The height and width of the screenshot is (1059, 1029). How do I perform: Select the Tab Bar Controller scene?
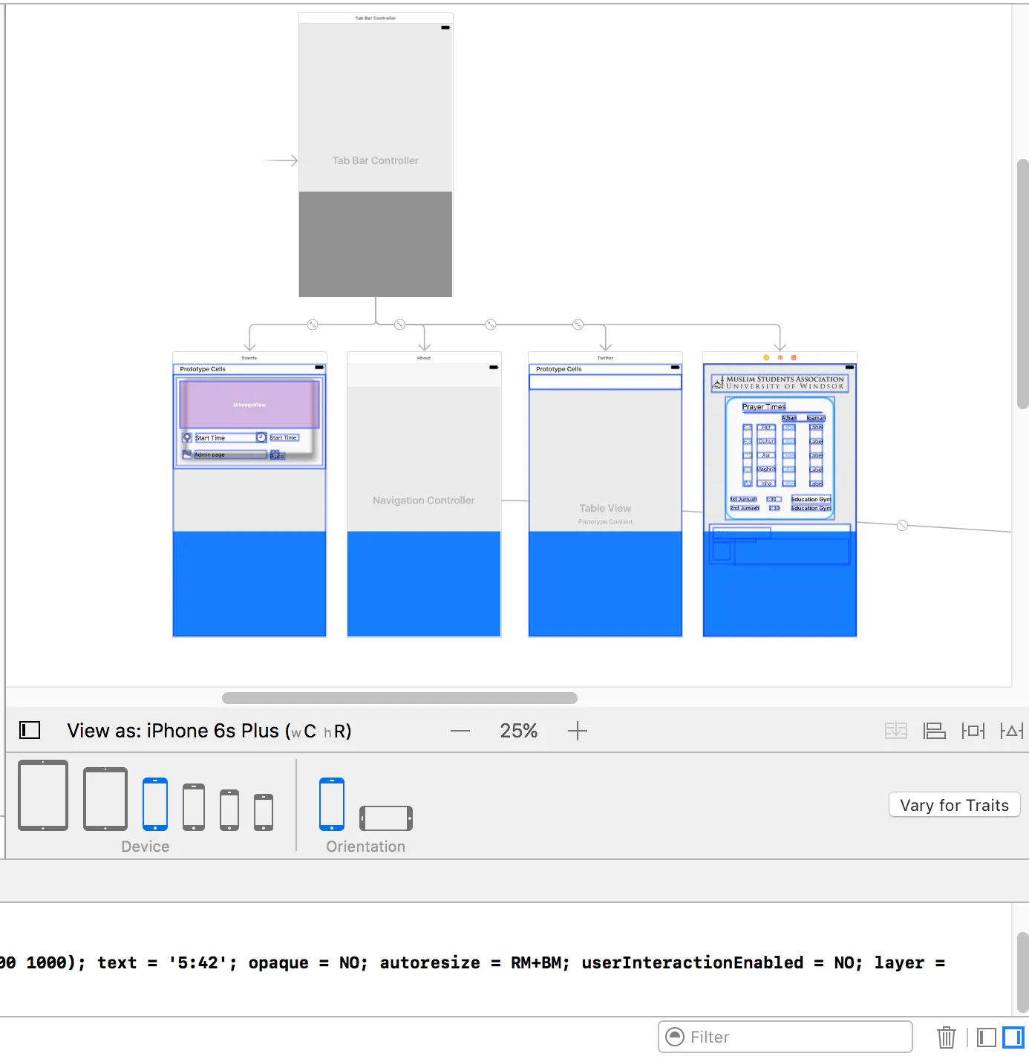376,155
